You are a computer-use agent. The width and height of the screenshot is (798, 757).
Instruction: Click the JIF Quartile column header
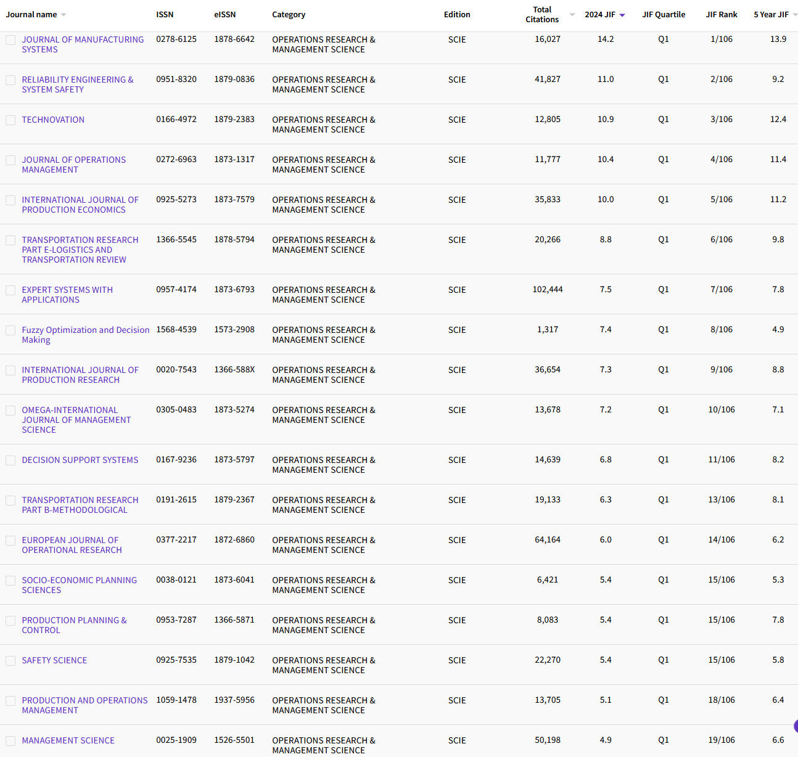point(664,14)
